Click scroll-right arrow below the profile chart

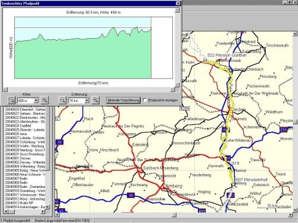[173, 89]
